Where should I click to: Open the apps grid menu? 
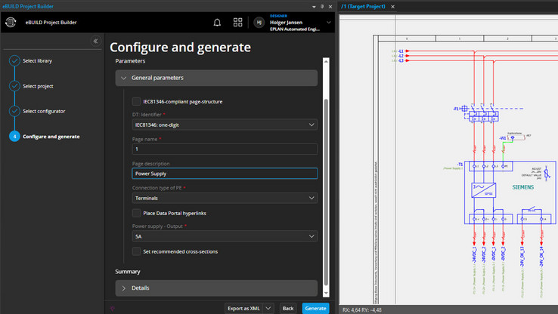pos(237,23)
